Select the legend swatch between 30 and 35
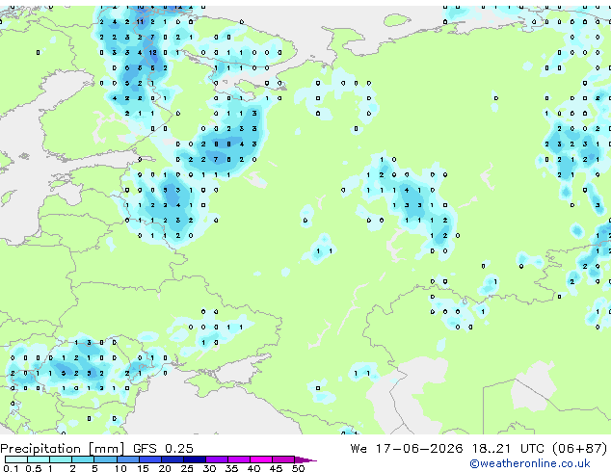 click(x=217, y=459)
